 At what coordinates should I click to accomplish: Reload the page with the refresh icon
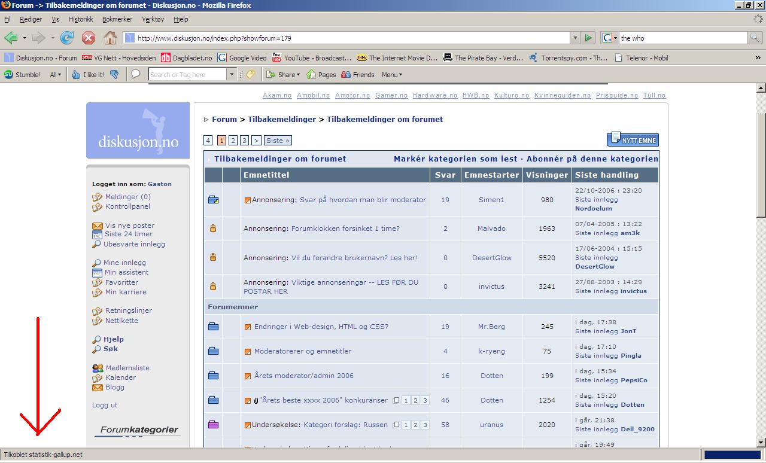67,38
